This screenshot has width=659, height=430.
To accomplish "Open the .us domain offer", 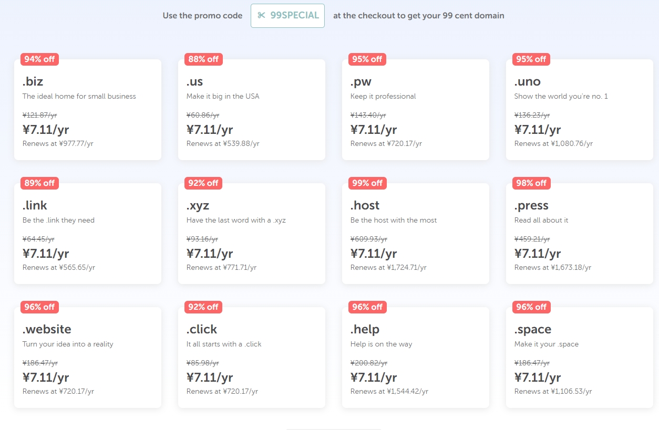I will (251, 110).
